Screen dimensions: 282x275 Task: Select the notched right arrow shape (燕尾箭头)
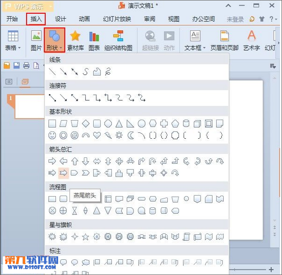[x=63, y=173]
